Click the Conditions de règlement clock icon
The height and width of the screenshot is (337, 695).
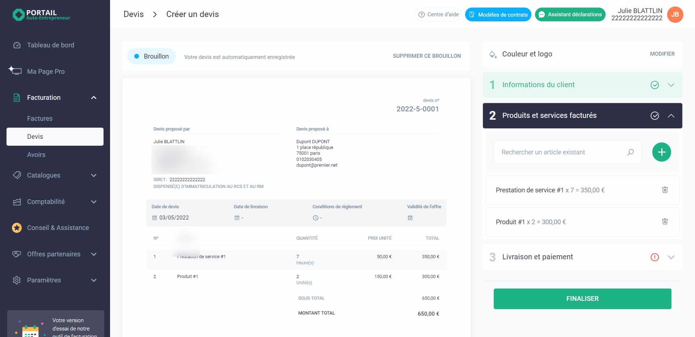tap(315, 218)
